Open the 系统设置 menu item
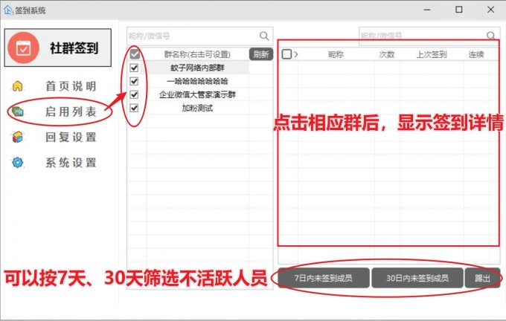 [71, 163]
